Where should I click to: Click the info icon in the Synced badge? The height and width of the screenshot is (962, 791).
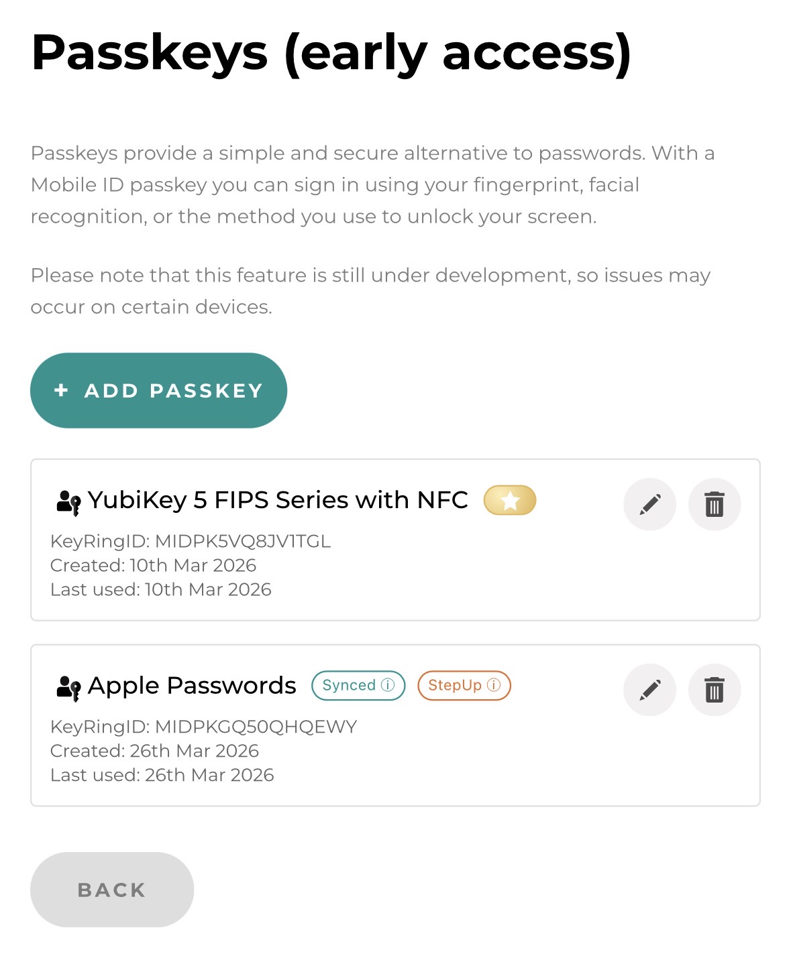pos(388,685)
